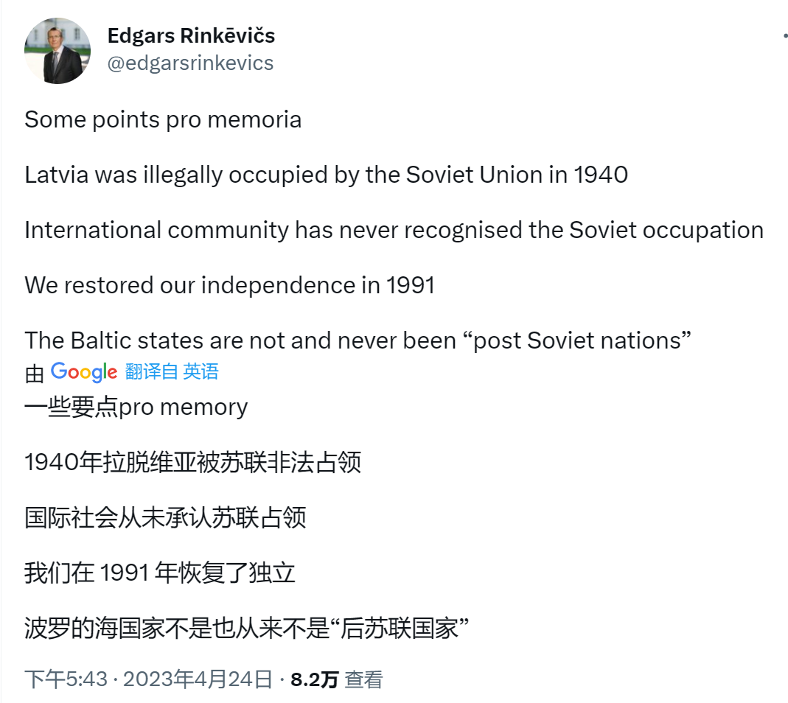Click the line "Some points pro memoria"

tap(163, 119)
